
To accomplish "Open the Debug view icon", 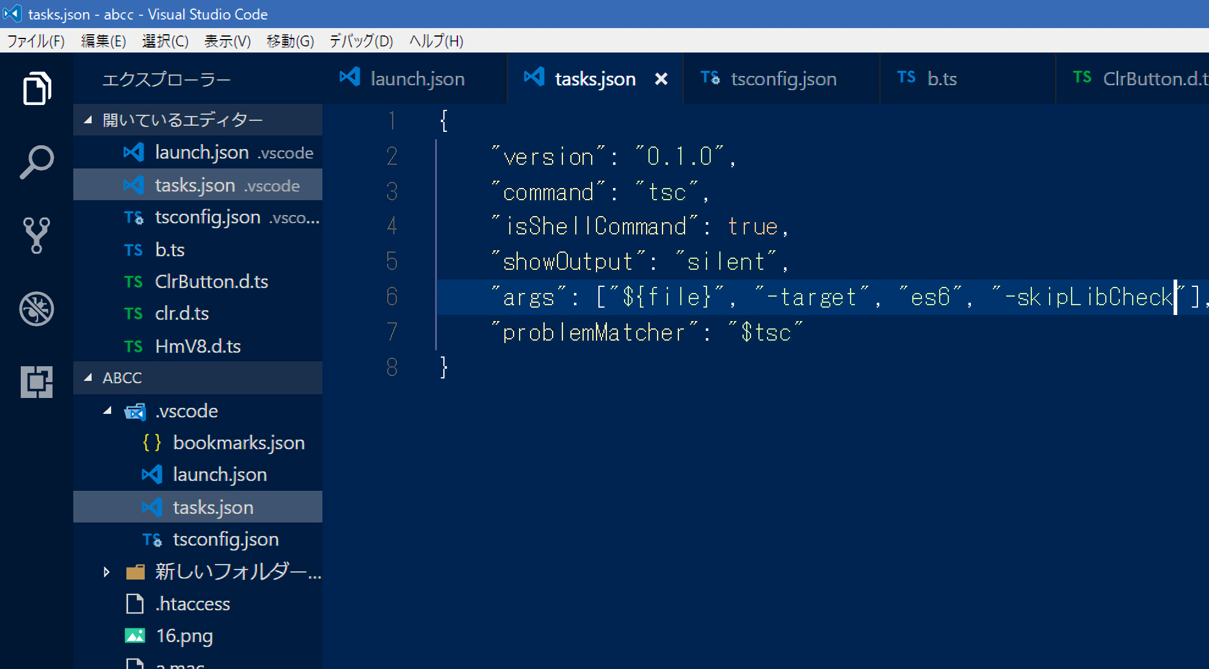I will [37, 309].
